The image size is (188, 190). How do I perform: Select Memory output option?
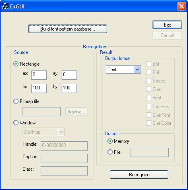[110, 141]
